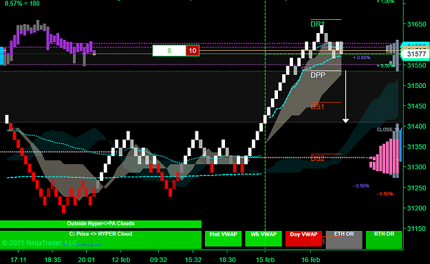Click the 31200 price axis label

[416, 208]
